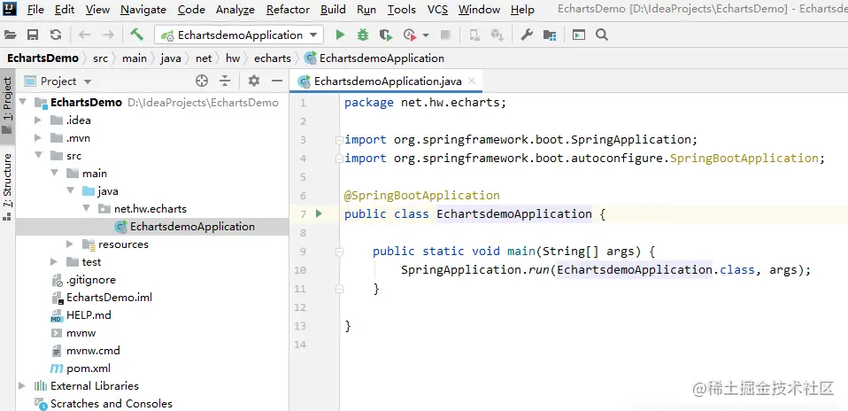Viewport: 848px width, 411px height.
Task: Click the EchartsdemoApplication breadcrumb
Action: pyautogui.click(x=374, y=58)
